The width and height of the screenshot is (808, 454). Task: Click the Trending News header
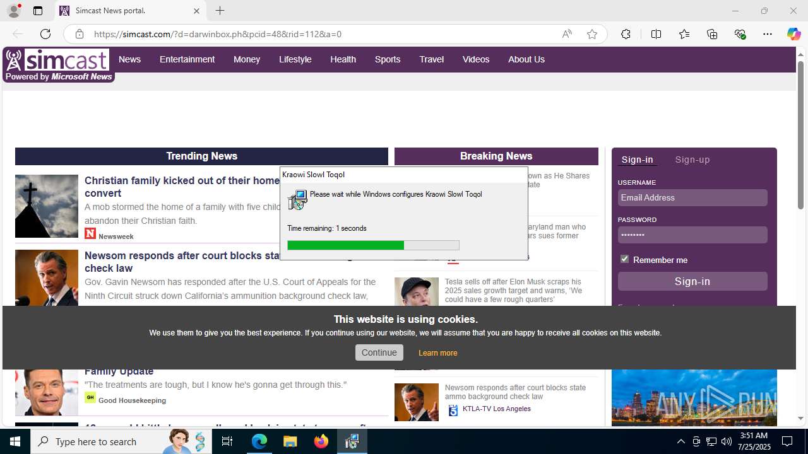(x=201, y=156)
